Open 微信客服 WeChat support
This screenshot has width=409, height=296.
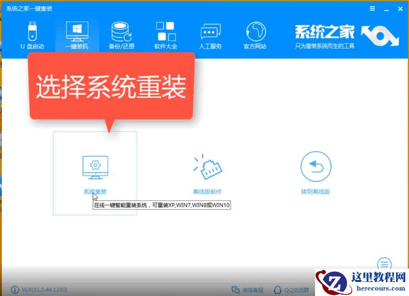(247, 290)
